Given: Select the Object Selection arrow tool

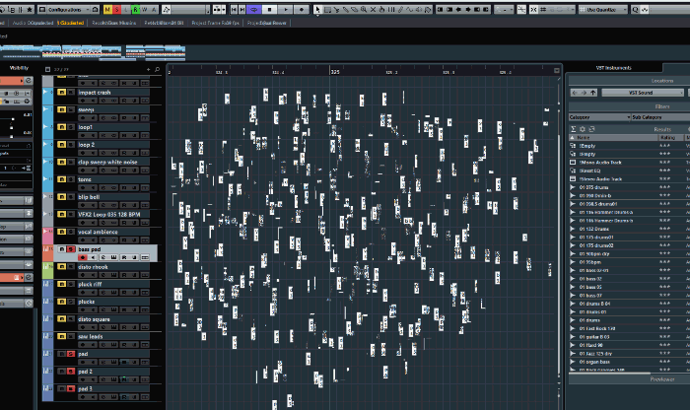Looking at the screenshot, I should [319, 9].
